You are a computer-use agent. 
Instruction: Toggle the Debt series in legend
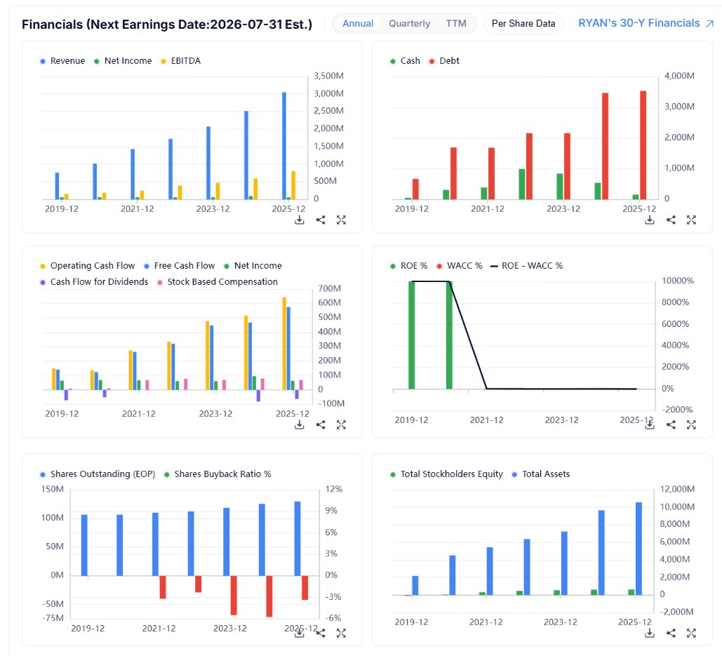coord(444,61)
